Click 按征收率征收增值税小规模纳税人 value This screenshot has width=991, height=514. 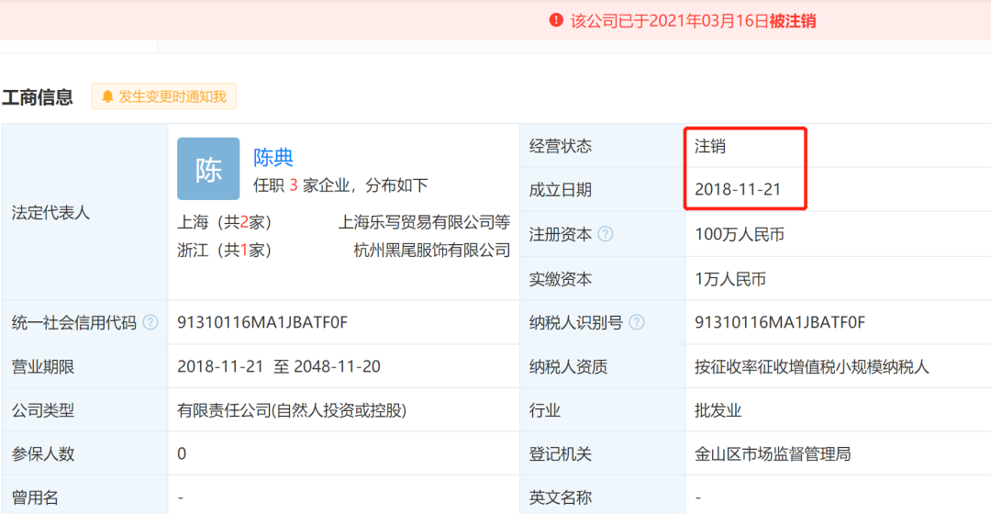click(811, 367)
